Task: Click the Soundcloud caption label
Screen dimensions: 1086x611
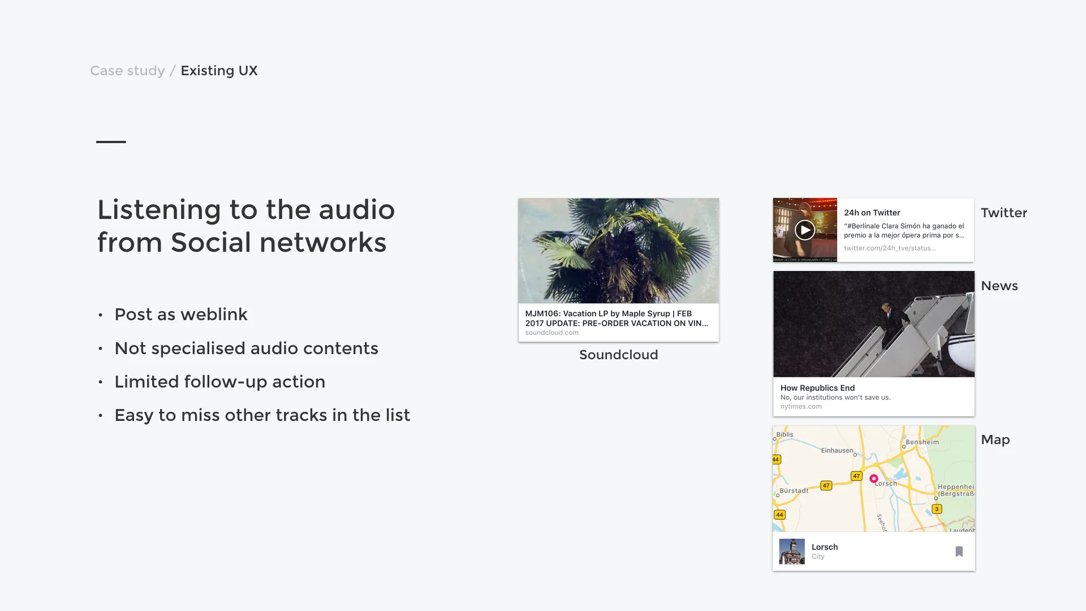Action: tap(618, 355)
